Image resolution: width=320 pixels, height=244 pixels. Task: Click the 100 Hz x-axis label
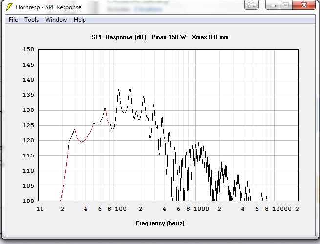pos(121,209)
